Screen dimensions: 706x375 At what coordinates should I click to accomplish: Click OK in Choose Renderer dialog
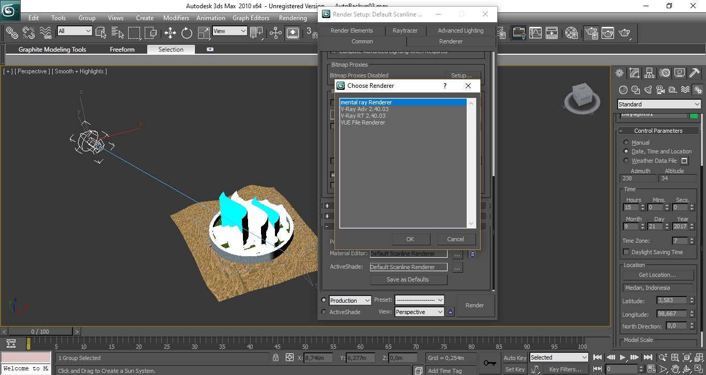coord(410,239)
